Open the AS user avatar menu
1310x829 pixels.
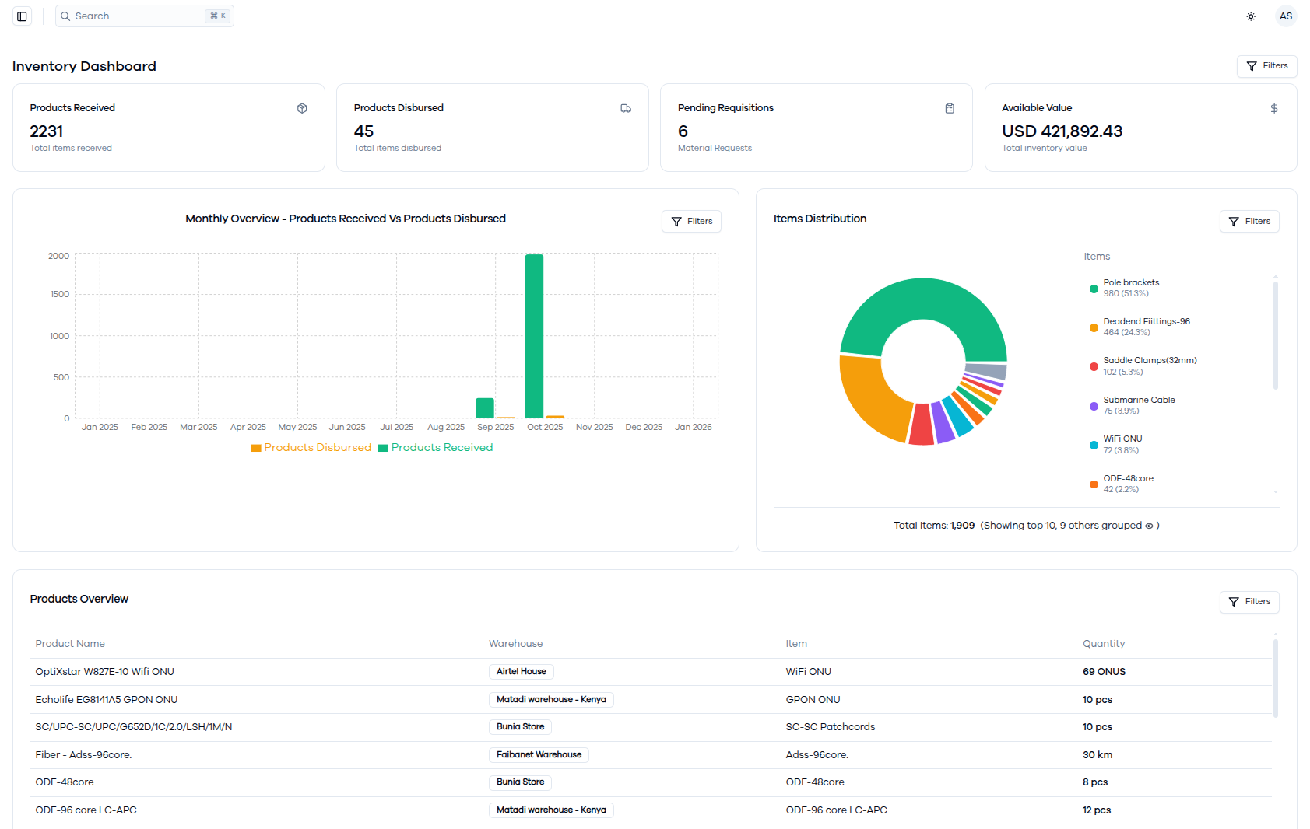coord(1286,16)
